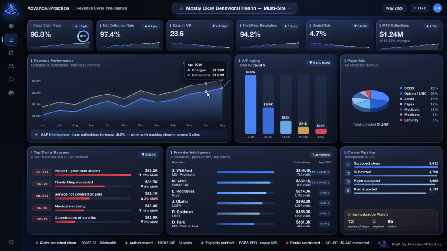The image size is (447, 251).
Task: Click the 120+ days red aging bar
Action: 321,131
